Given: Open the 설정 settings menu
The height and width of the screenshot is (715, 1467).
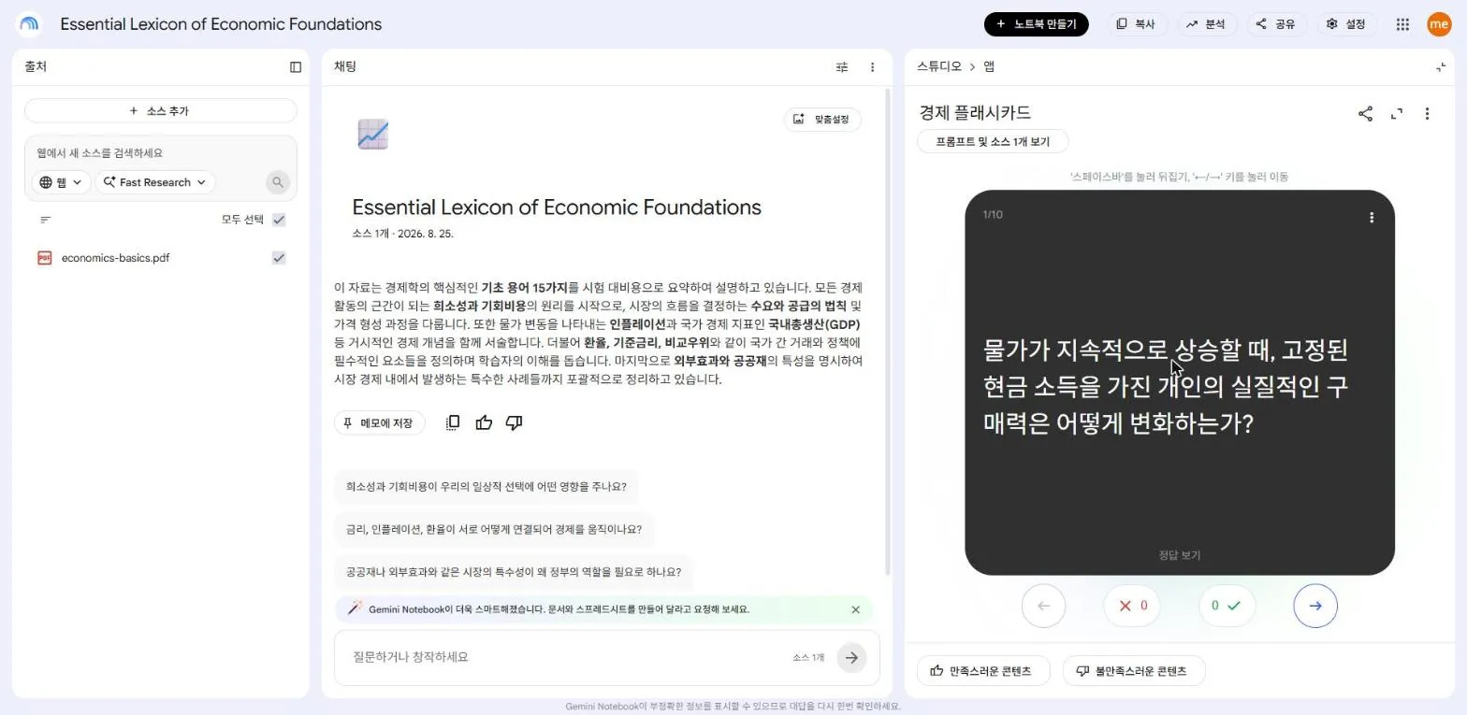Looking at the screenshot, I should (x=1346, y=24).
